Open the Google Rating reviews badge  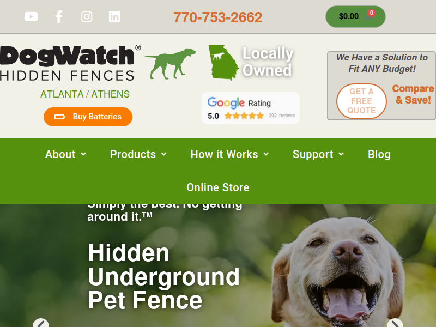pos(251,108)
